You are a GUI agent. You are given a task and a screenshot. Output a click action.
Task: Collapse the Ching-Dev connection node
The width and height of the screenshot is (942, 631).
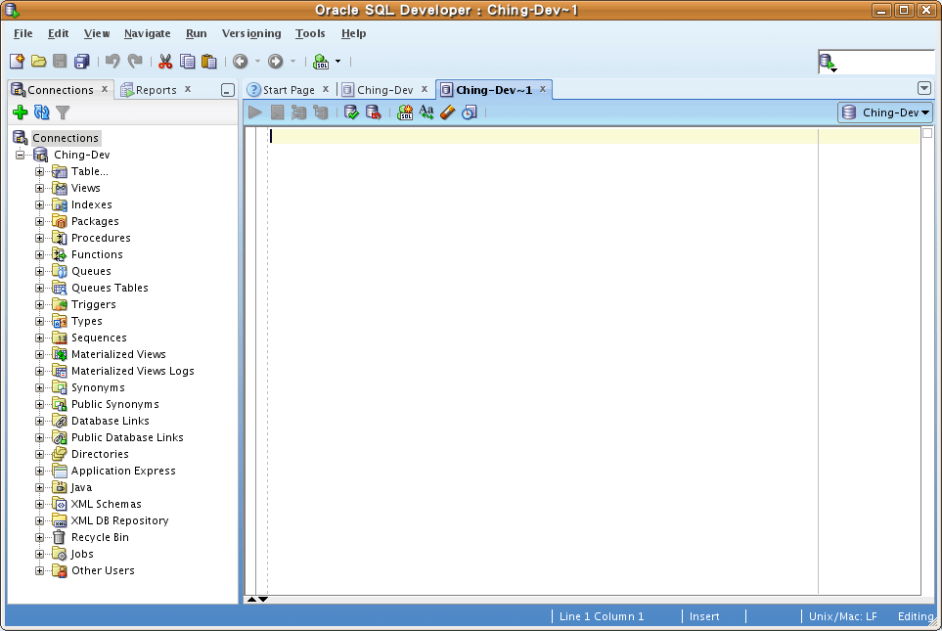click(20, 155)
